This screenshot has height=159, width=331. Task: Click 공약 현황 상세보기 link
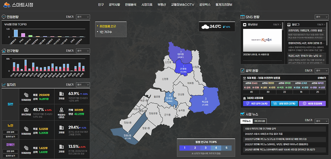point(322,78)
